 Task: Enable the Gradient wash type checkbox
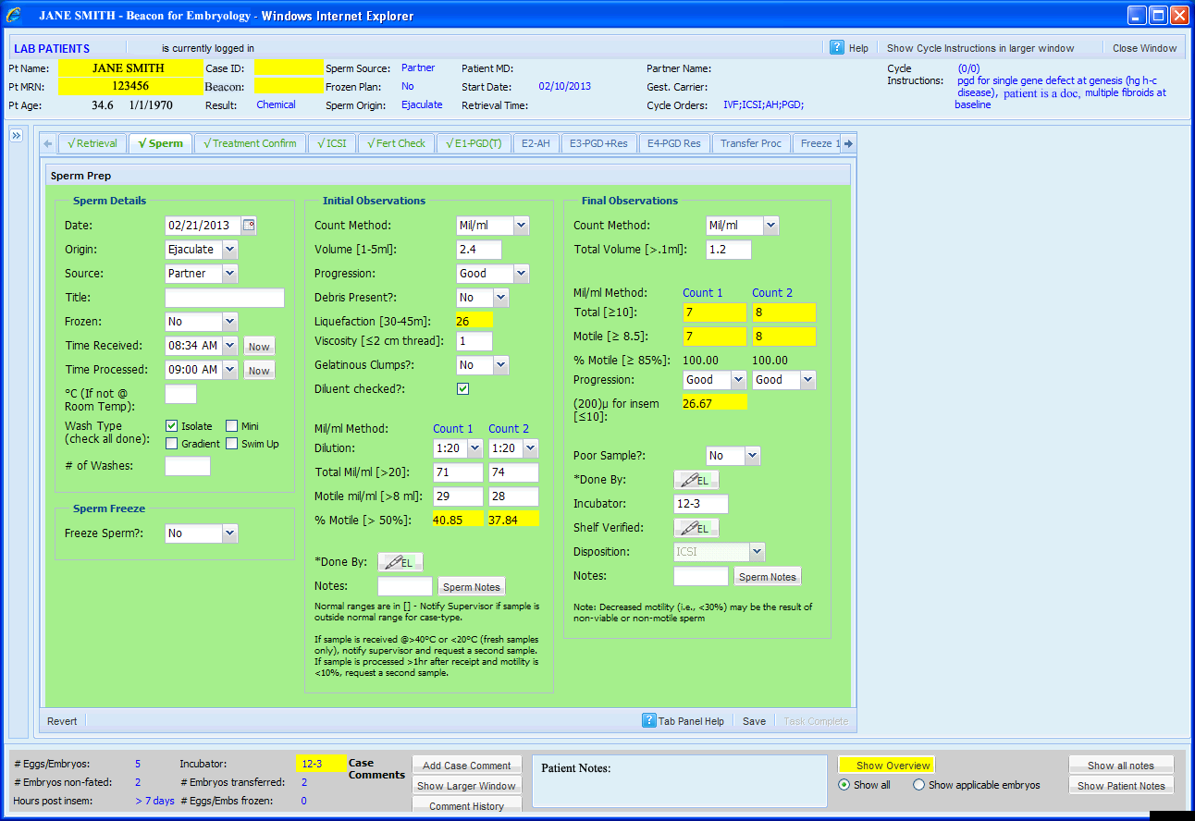[171, 444]
